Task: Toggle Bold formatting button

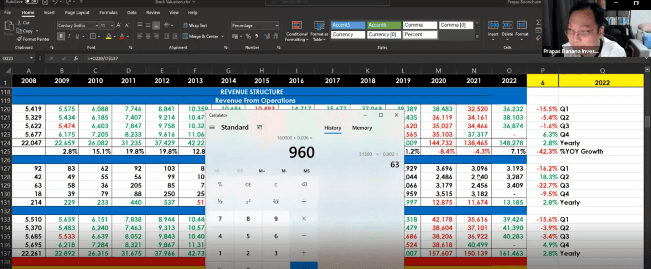Action: (61, 36)
